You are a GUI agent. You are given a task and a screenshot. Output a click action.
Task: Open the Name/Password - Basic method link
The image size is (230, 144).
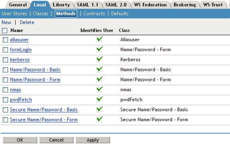click(x=35, y=70)
